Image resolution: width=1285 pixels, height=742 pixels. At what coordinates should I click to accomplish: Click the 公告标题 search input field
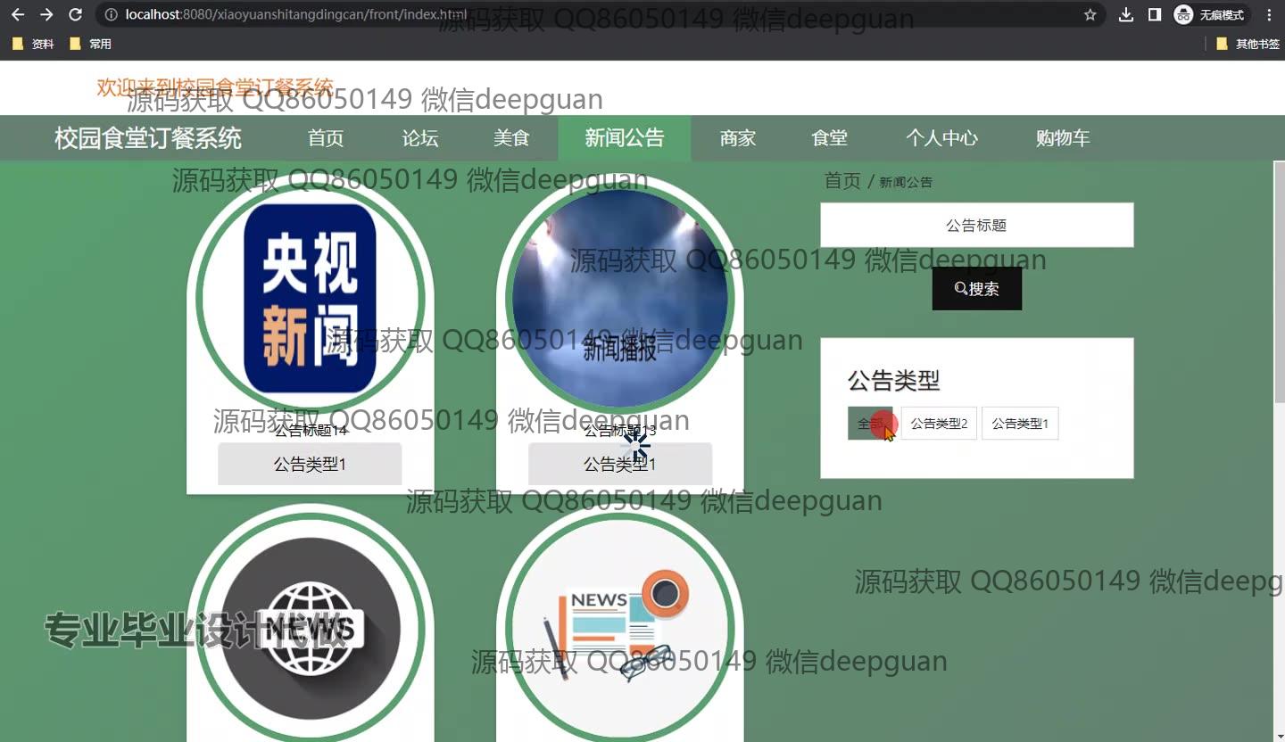(977, 225)
